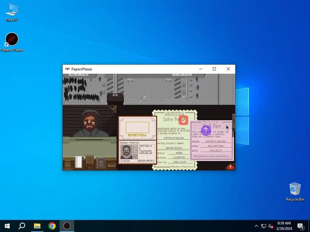Click the intercom speaker grille
310x232 pixels.
coord(90,159)
